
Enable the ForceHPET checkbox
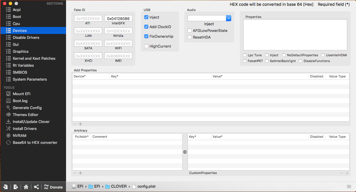click(x=245, y=61)
